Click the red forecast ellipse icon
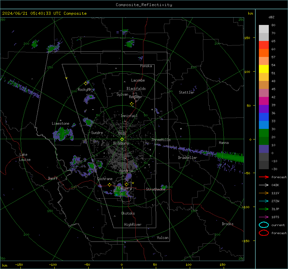 click(x=264, y=233)
